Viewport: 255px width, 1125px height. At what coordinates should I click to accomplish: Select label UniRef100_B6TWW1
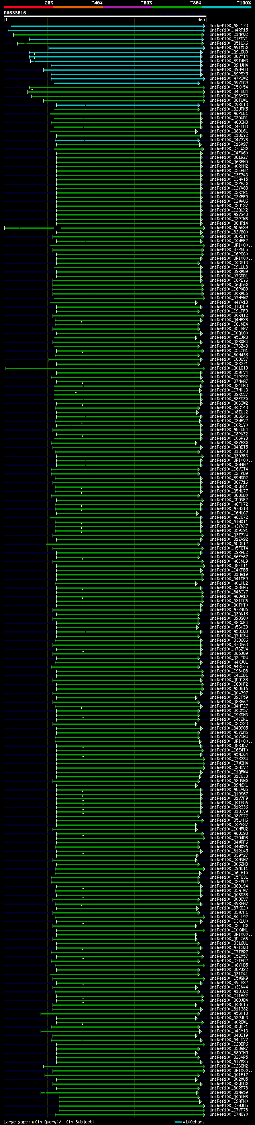[229, 101]
